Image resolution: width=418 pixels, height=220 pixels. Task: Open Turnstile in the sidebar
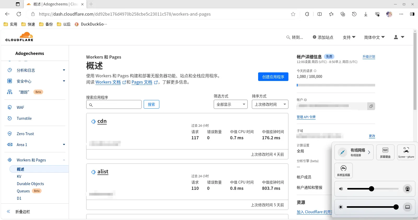pyautogui.click(x=24, y=118)
